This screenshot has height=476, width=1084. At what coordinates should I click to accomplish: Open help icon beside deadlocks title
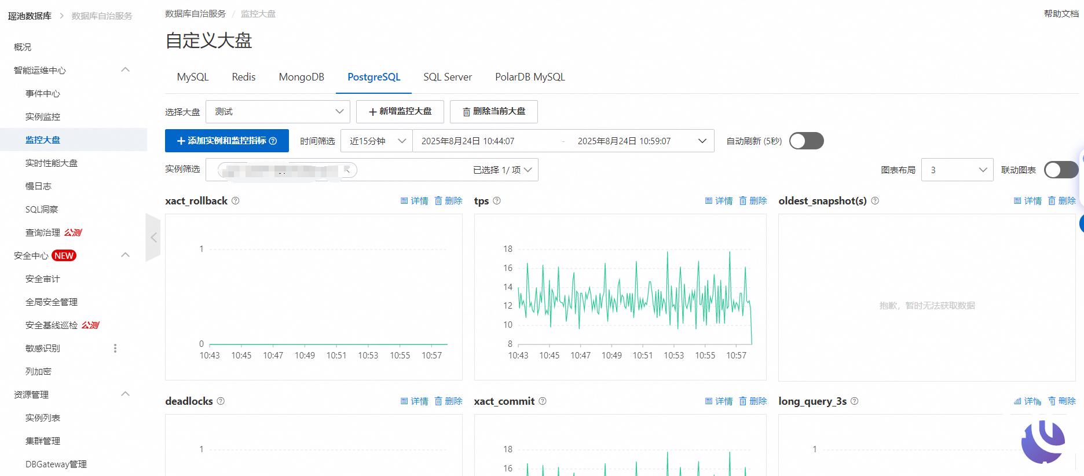point(221,401)
